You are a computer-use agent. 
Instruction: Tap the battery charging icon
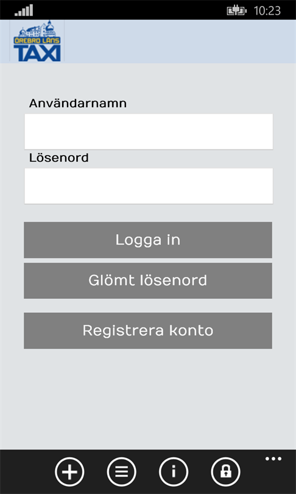tap(236, 11)
